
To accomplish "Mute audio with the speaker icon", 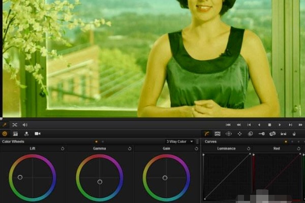I will [x=25, y=124].
